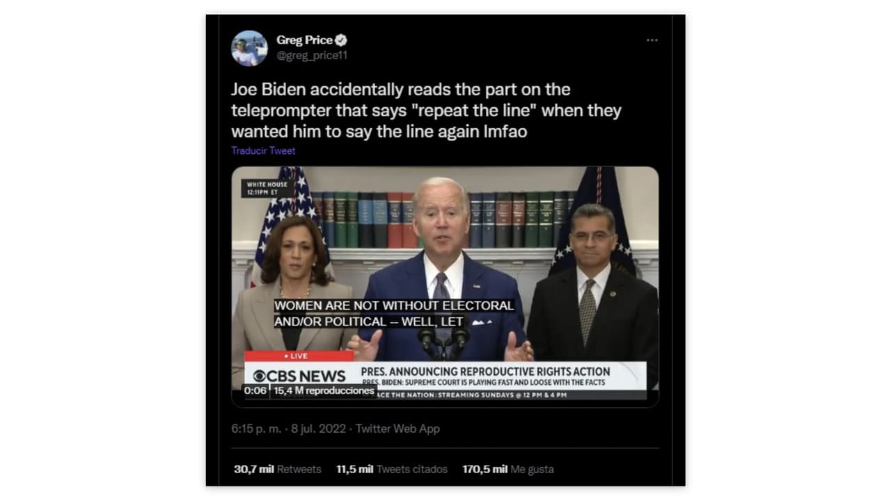This screenshot has height=501, width=891.
Task: Open Greg Price's profile avatar
Action: [x=249, y=48]
